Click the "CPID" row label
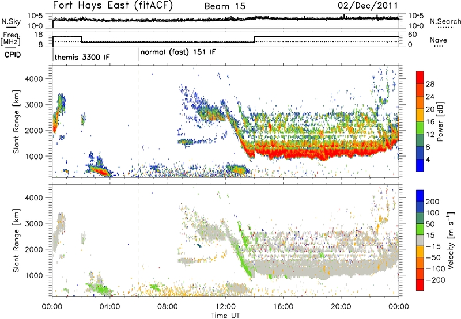The image size is (461, 319). 13,55
